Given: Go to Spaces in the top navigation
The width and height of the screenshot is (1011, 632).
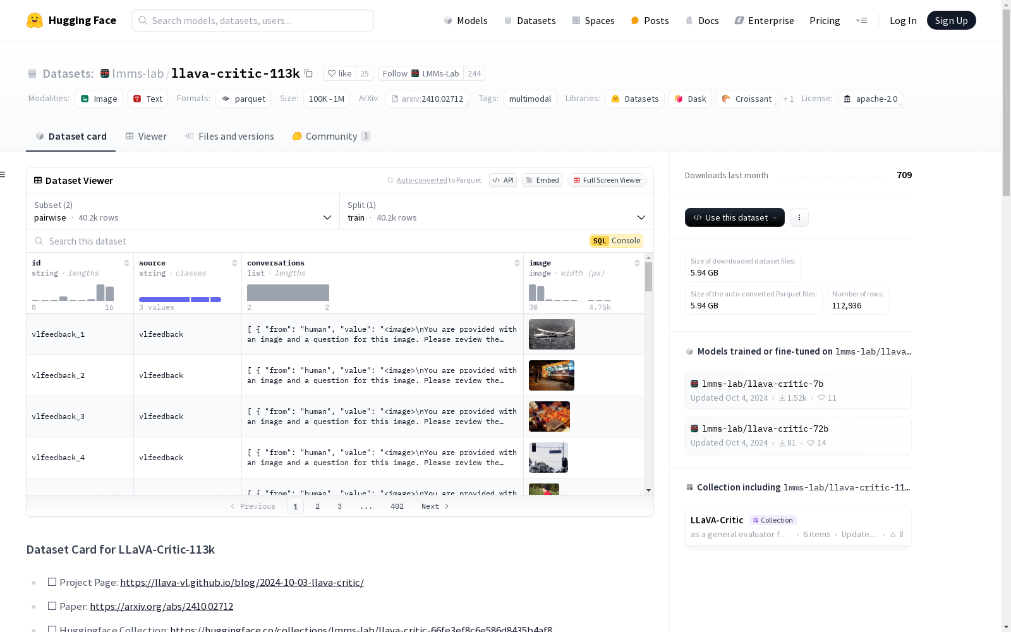Looking at the screenshot, I should [593, 20].
